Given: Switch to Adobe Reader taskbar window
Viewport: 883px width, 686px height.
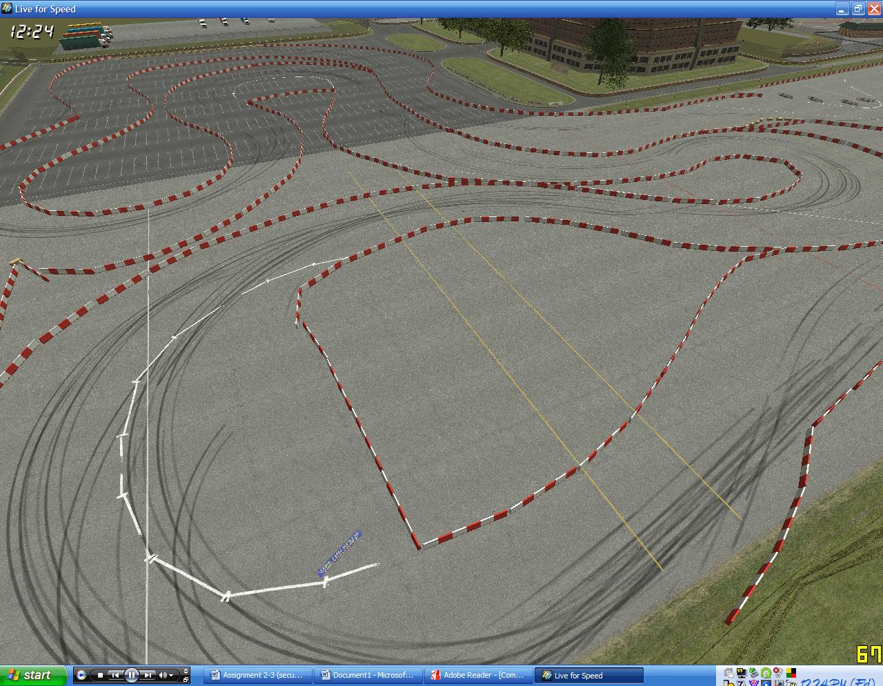Looking at the screenshot, I should [478, 676].
